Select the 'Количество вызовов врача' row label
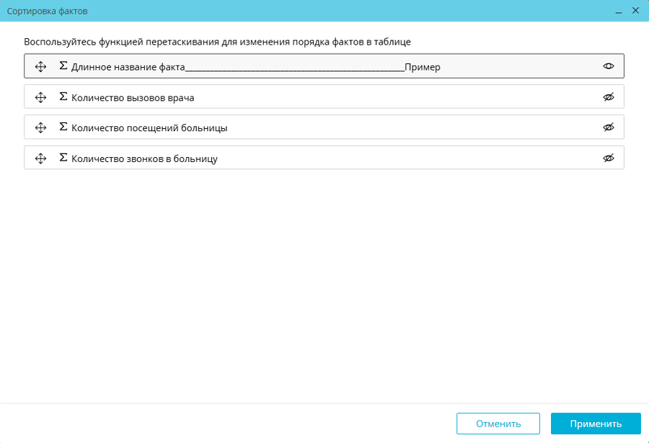Viewport: 649px width, 443px height. [133, 98]
